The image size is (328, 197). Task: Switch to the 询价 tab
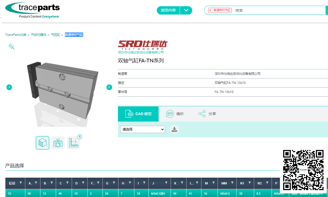[175, 114]
